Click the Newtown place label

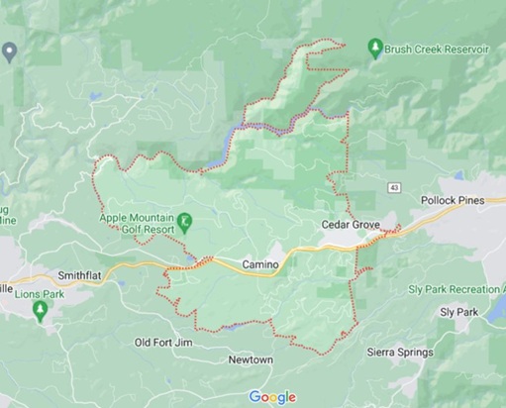pyautogui.click(x=251, y=359)
